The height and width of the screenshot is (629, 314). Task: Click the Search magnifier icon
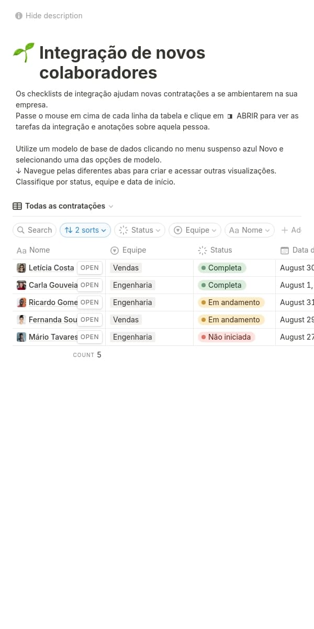pyautogui.click(x=20, y=230)
